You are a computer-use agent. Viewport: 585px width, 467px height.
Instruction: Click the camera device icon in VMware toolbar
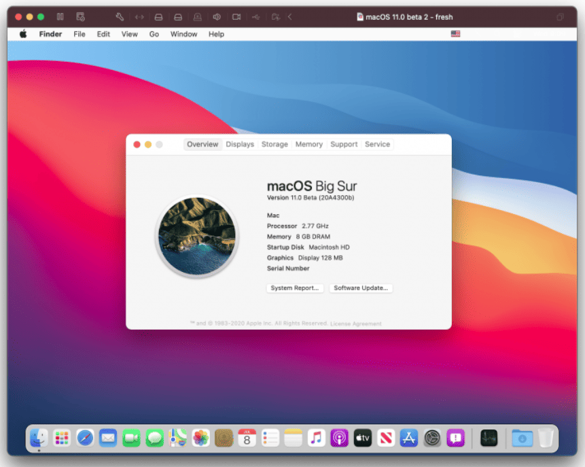coord(236,17)
